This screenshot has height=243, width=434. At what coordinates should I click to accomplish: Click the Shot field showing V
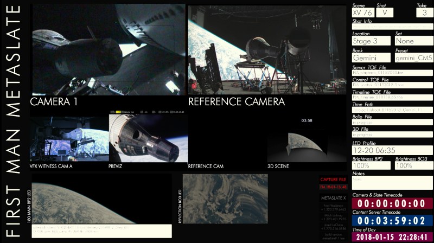pyautogui.click(x=384, y=12)
